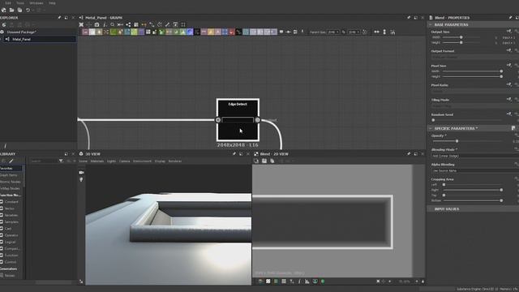Select the Constant category in the Library
Viewport: 519px width, 292px height.
pos(11,202)
